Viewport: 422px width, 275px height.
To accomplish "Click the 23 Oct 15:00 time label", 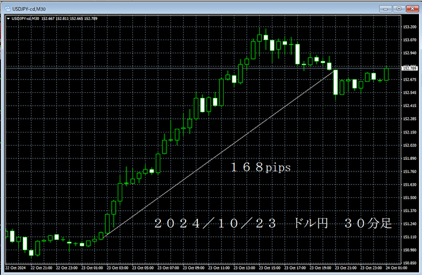I will coord(270,268).
